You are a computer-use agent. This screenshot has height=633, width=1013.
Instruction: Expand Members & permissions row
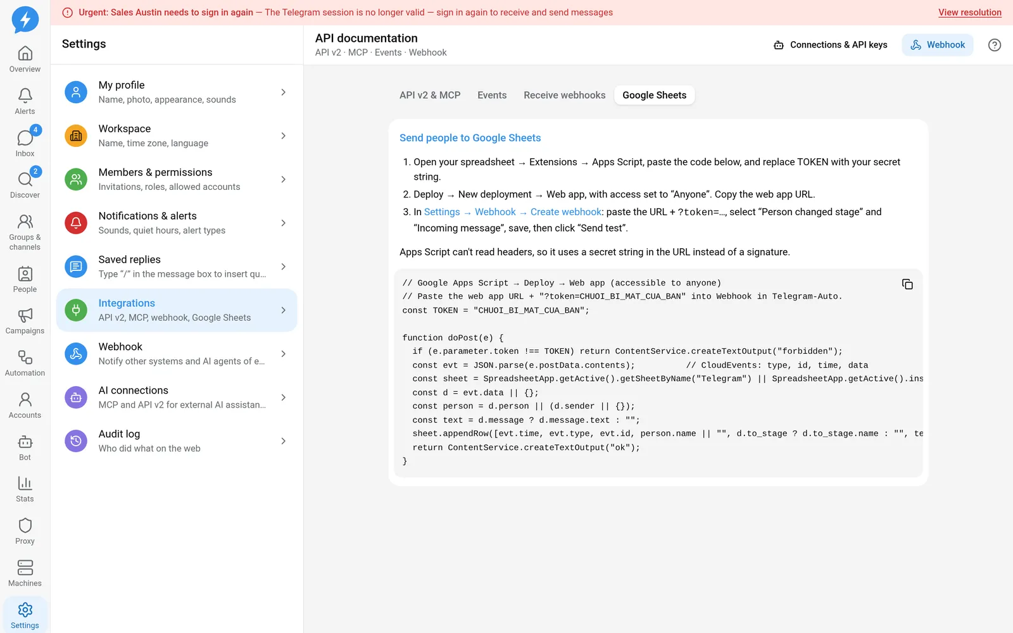[177, 180]
